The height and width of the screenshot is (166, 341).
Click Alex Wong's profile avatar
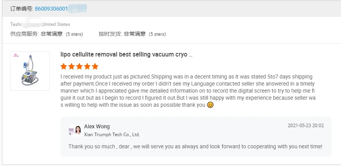click(75, 130)
